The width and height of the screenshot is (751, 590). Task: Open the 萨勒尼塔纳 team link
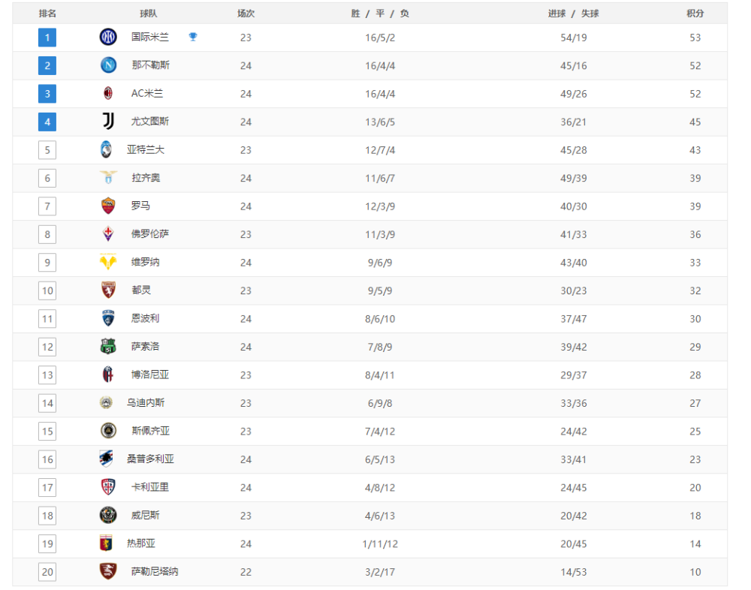[x=155, y=571]
